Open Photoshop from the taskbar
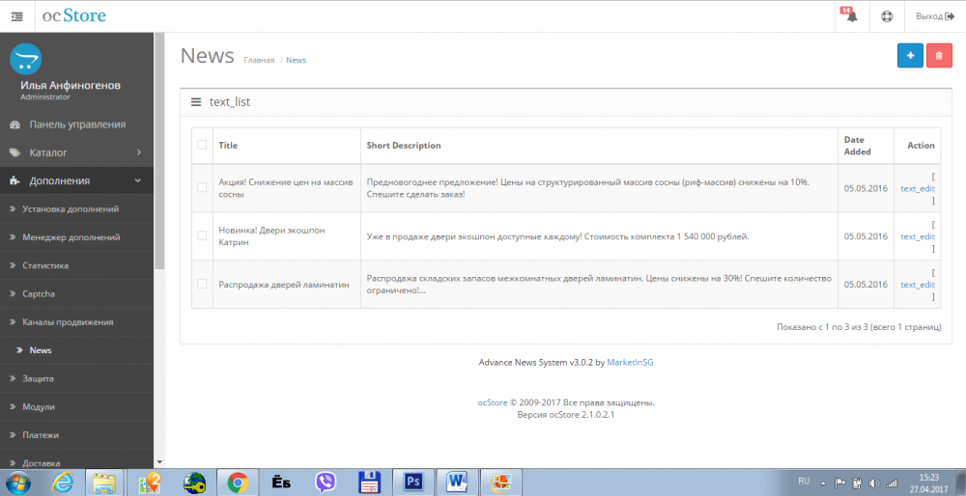Screen dimensions: 966x496 [413, 482]
